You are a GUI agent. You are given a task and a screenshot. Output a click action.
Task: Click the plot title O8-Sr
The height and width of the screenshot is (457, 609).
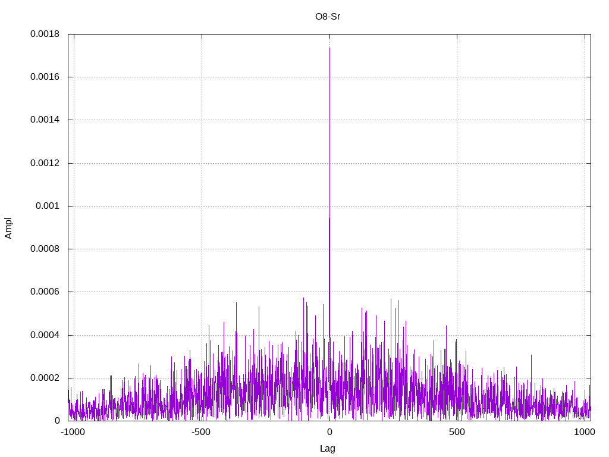[x=328, y=17]
